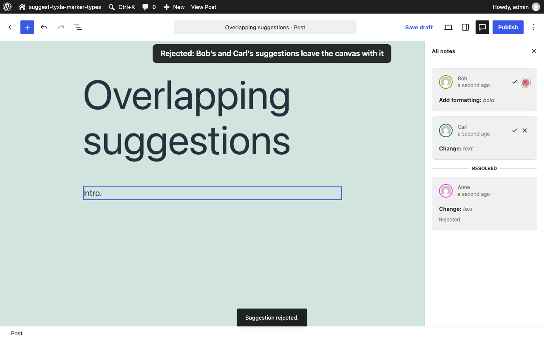This screenshot has height=340, width=544.
Task: Open the Options three-dot menu
Action: pyautogui.click(x=534, y=27)
